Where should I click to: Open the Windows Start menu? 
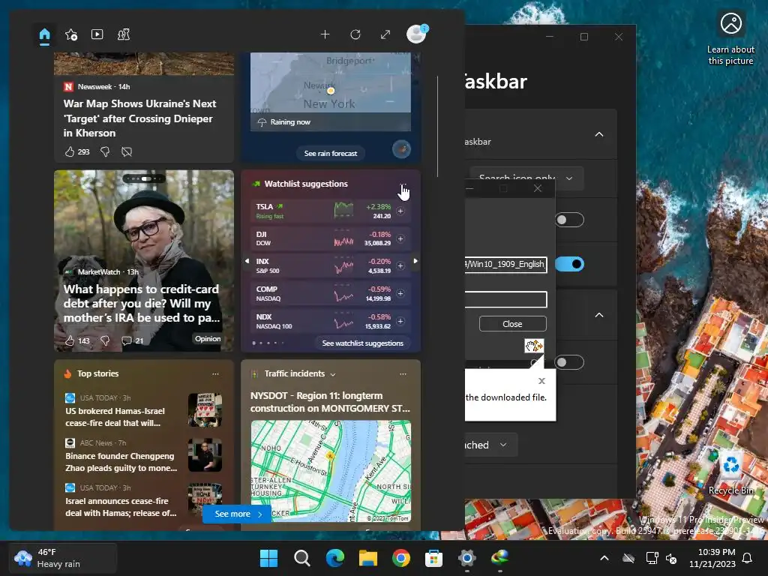pyautogui.click(x=268, y=558)
